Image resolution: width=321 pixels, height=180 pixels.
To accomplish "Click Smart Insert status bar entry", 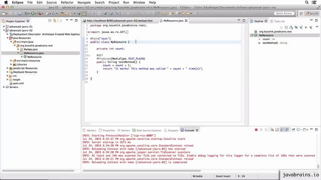I will coord(223,176).
